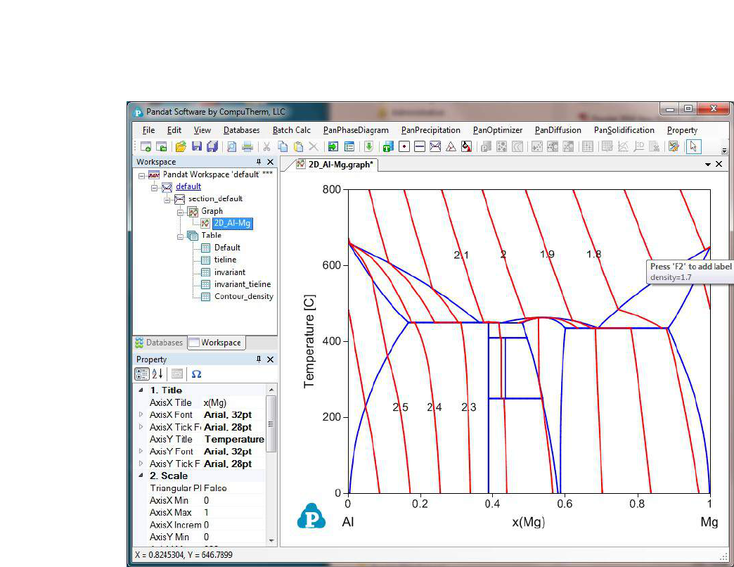Close the Workspace panel

pos(270,162)
